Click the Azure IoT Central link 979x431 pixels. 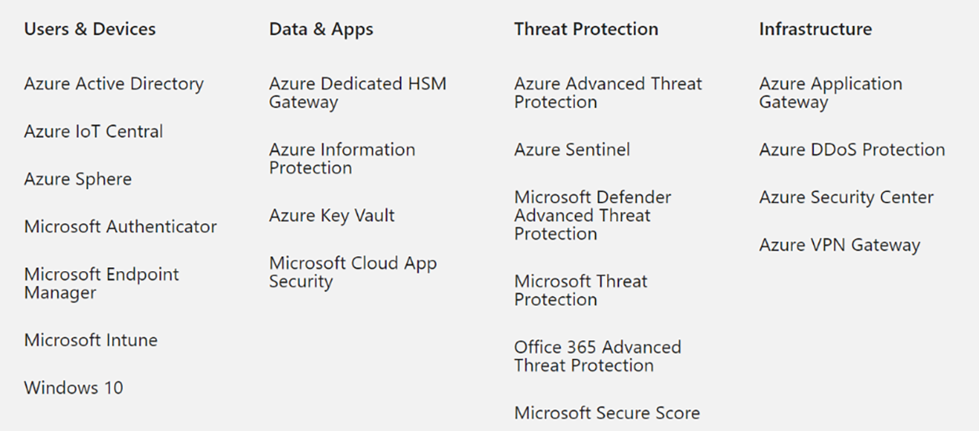93,132
